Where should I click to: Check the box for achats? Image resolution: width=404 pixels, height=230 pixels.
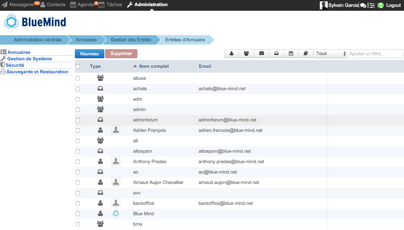(x=78, y=89)
